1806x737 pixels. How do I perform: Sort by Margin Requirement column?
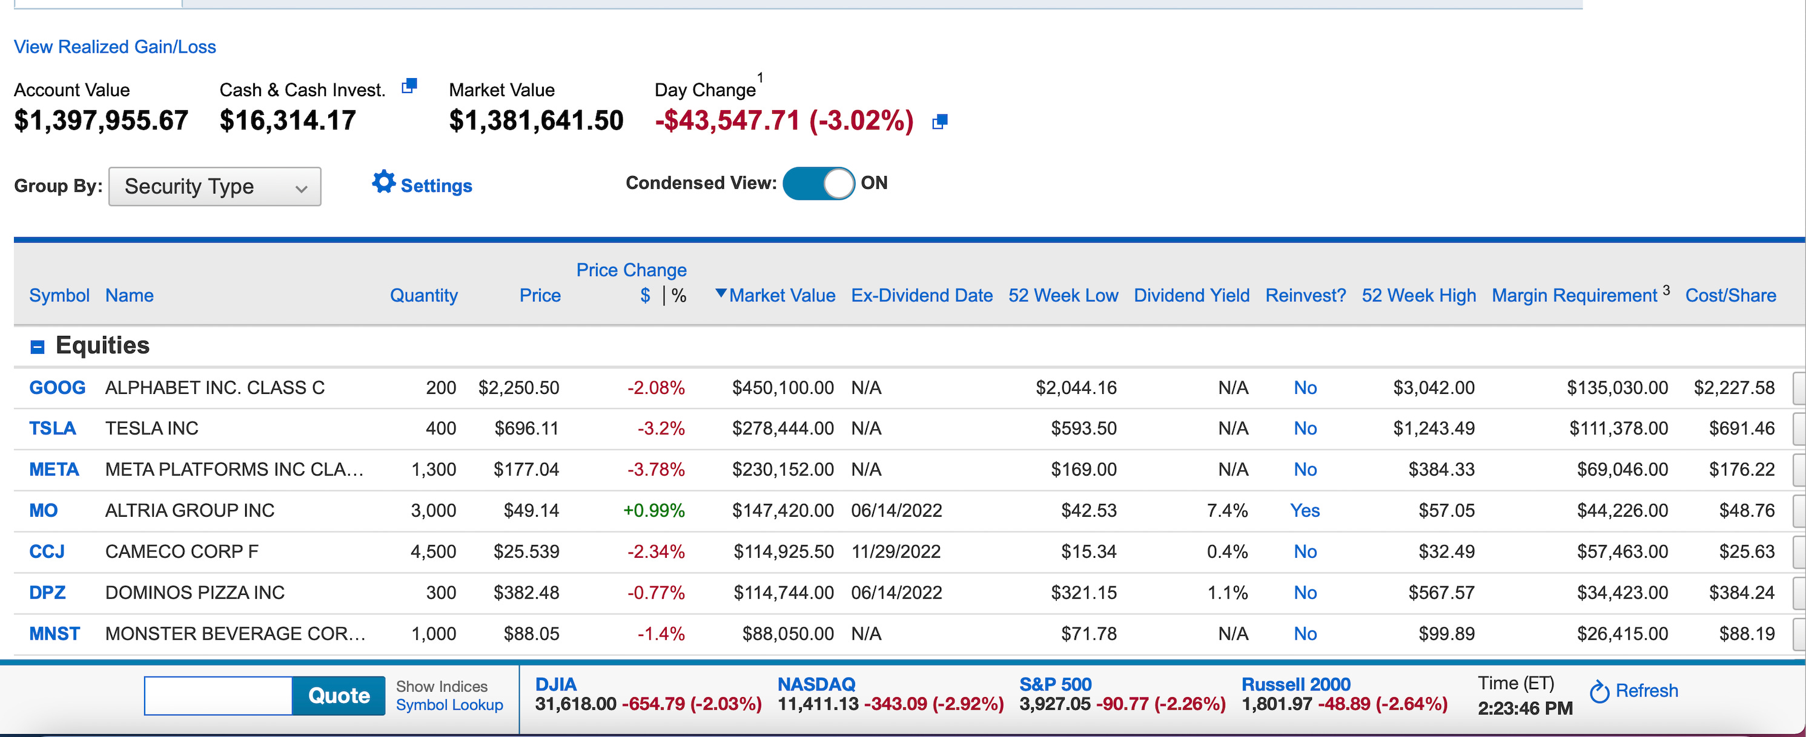(x=1574, y=296)
